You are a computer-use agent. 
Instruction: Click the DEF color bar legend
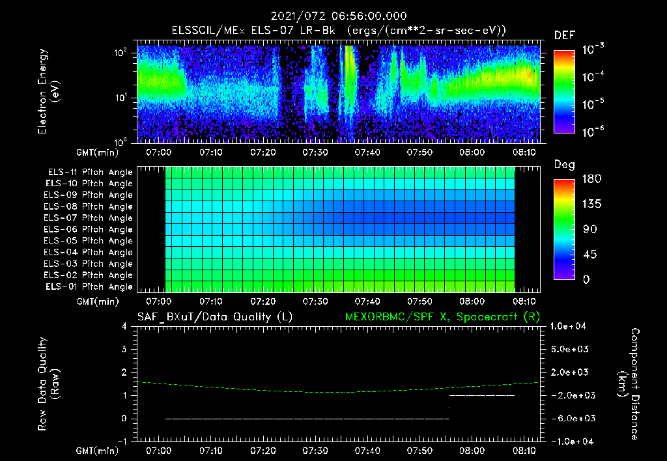tap(564, 91)
